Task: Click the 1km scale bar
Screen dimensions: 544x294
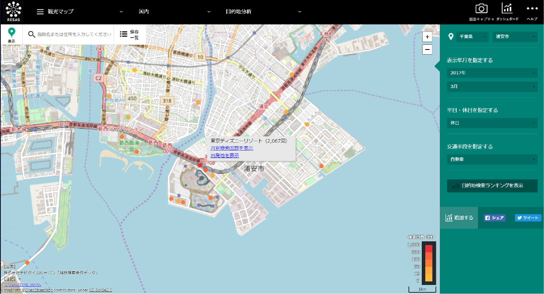Action: [423, 289]
